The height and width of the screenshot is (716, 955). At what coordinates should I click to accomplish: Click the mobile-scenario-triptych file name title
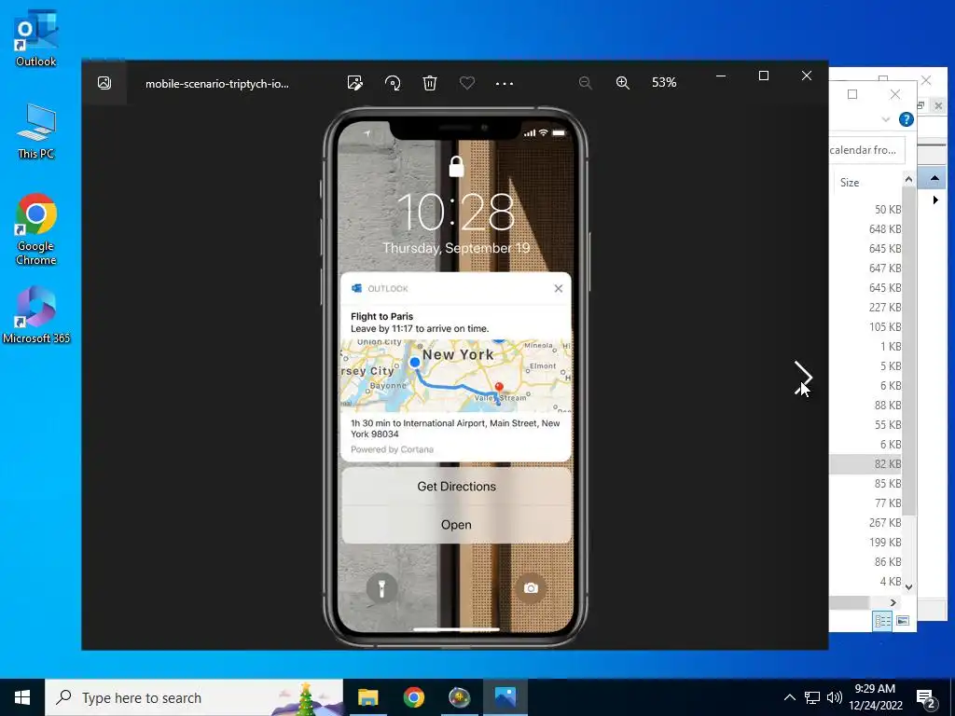pos(216,83)
